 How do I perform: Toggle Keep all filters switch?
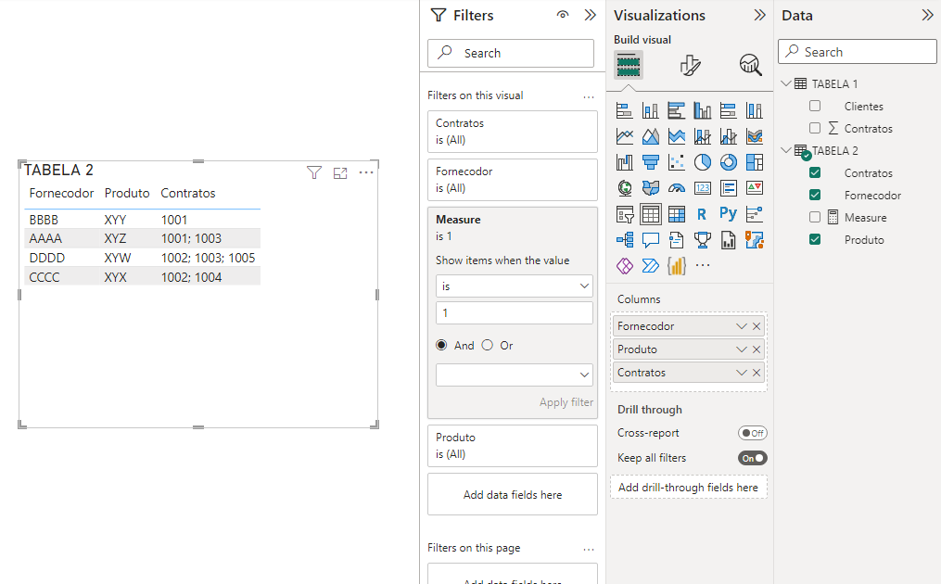point(753,458)
